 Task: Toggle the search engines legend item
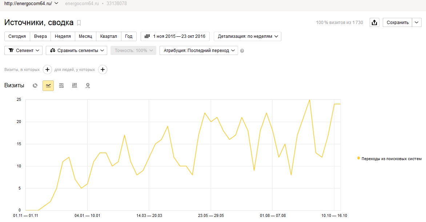tap(389, 159)
